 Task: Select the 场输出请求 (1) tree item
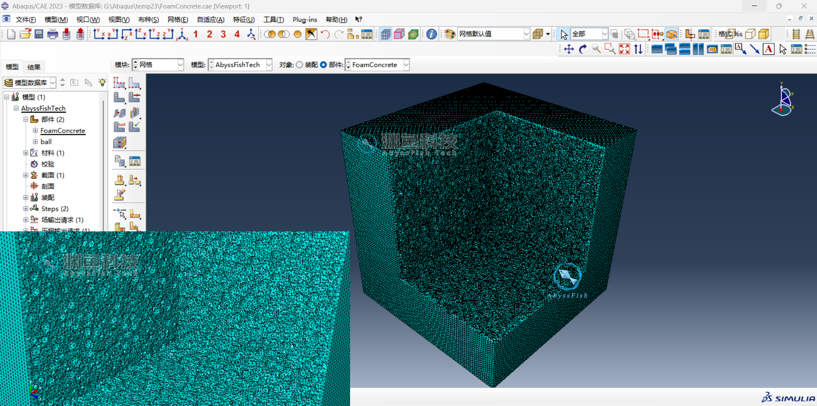[62, 220]
